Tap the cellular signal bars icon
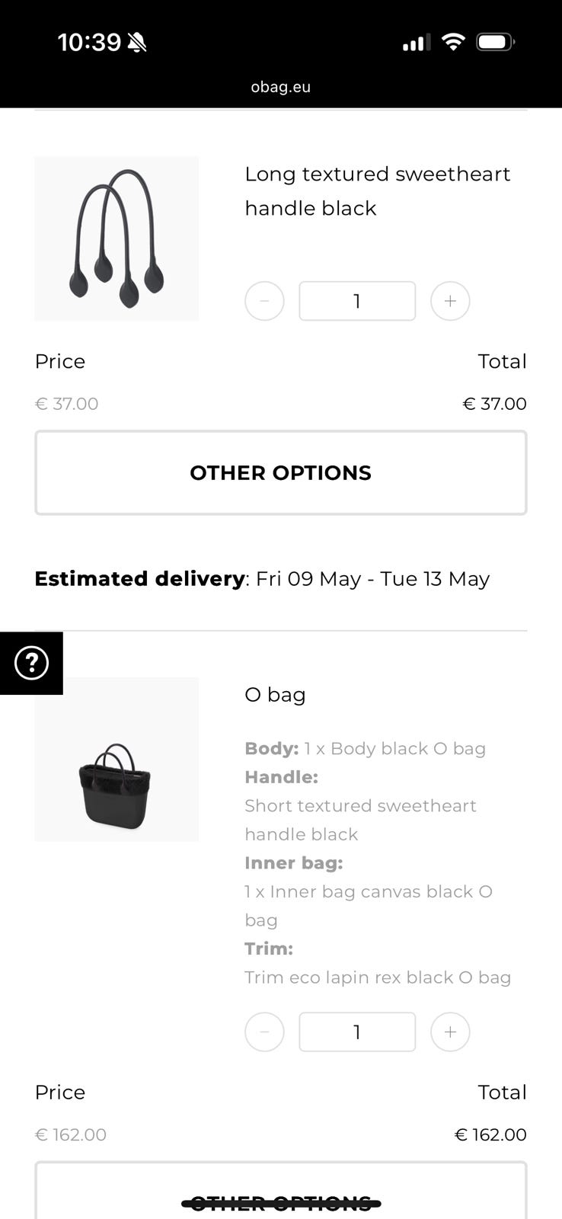Image resolution: width=562 pixels, height=1219 pixels. click(416, 43)
